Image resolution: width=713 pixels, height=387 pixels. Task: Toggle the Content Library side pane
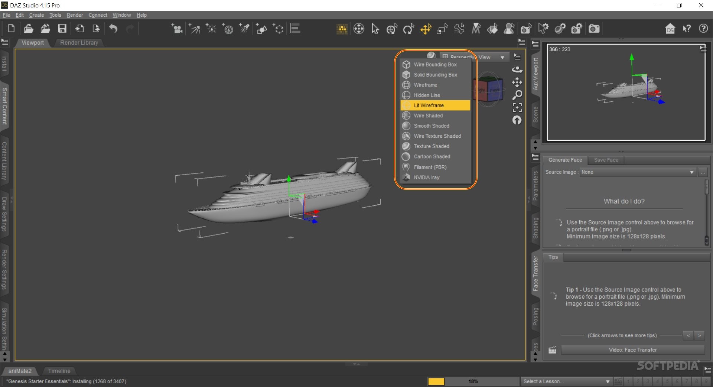pos(4,161)
